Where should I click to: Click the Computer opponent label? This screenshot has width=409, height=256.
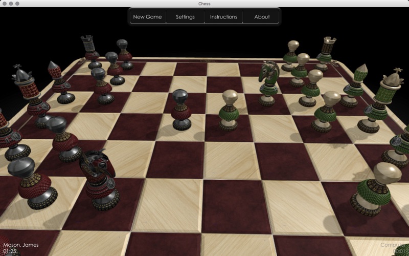click(394, 245)
